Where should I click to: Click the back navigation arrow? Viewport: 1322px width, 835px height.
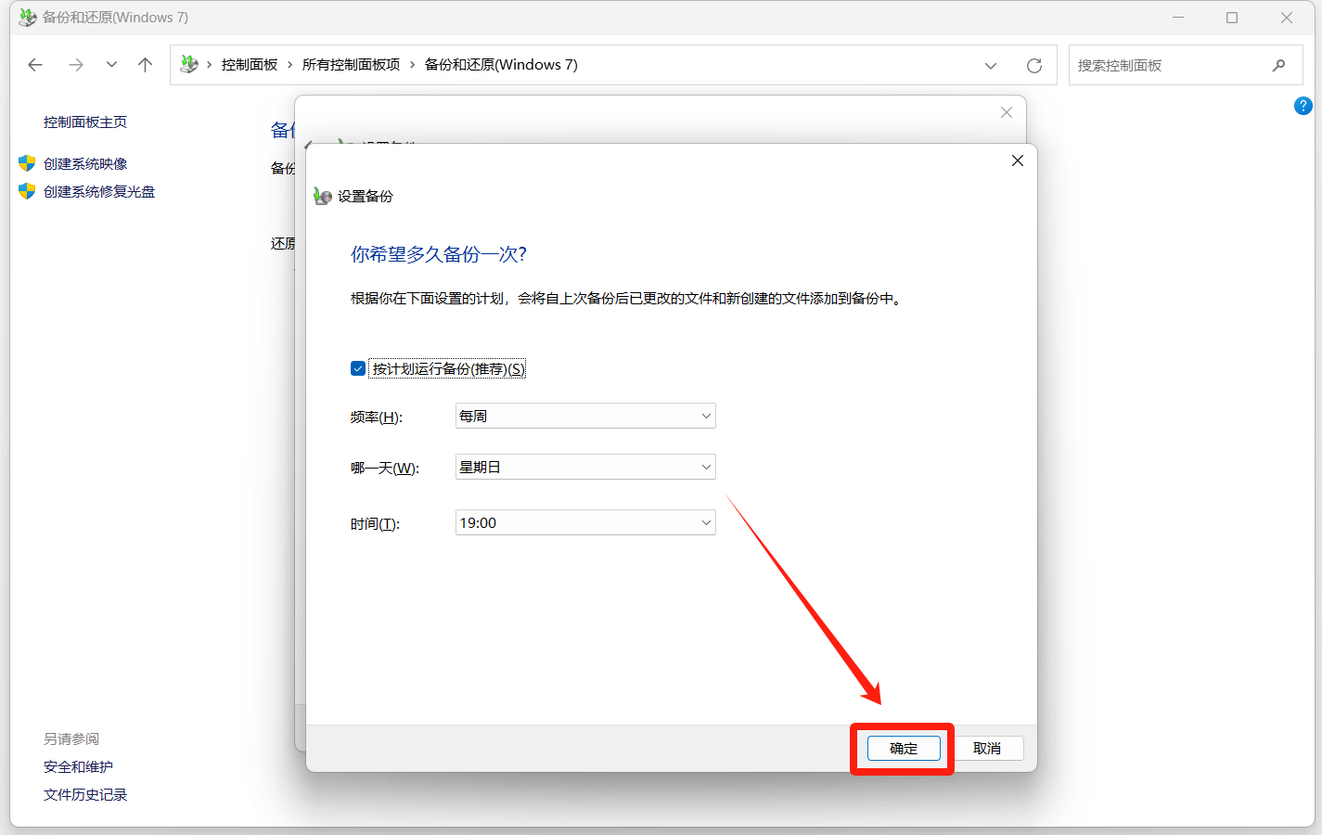[35, 65]
